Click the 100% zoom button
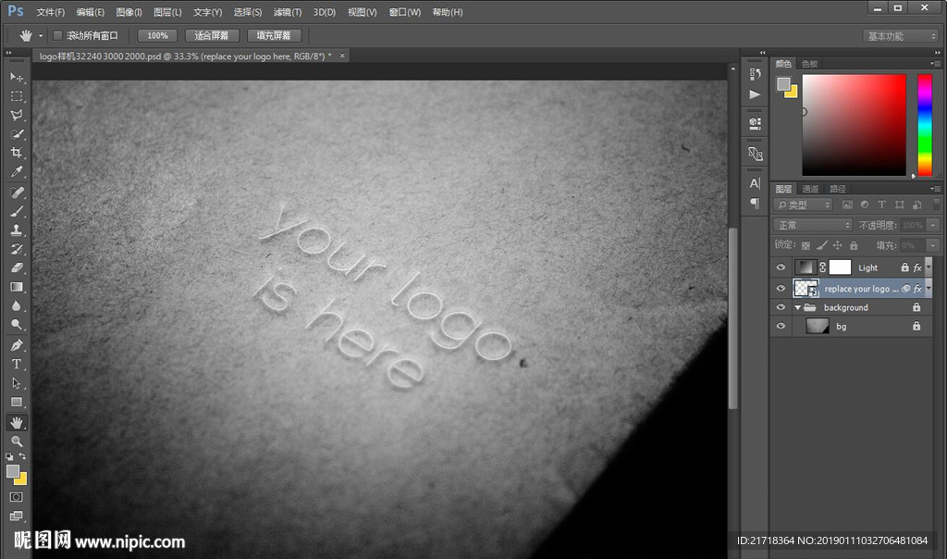 pyautogui.click(x=157, y=36)
